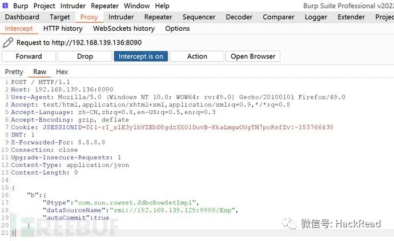Image resolution: width=394 pixels, height=241 pixels.
Task: Select the Intercept sub-tab
Action: pos(19,29)
